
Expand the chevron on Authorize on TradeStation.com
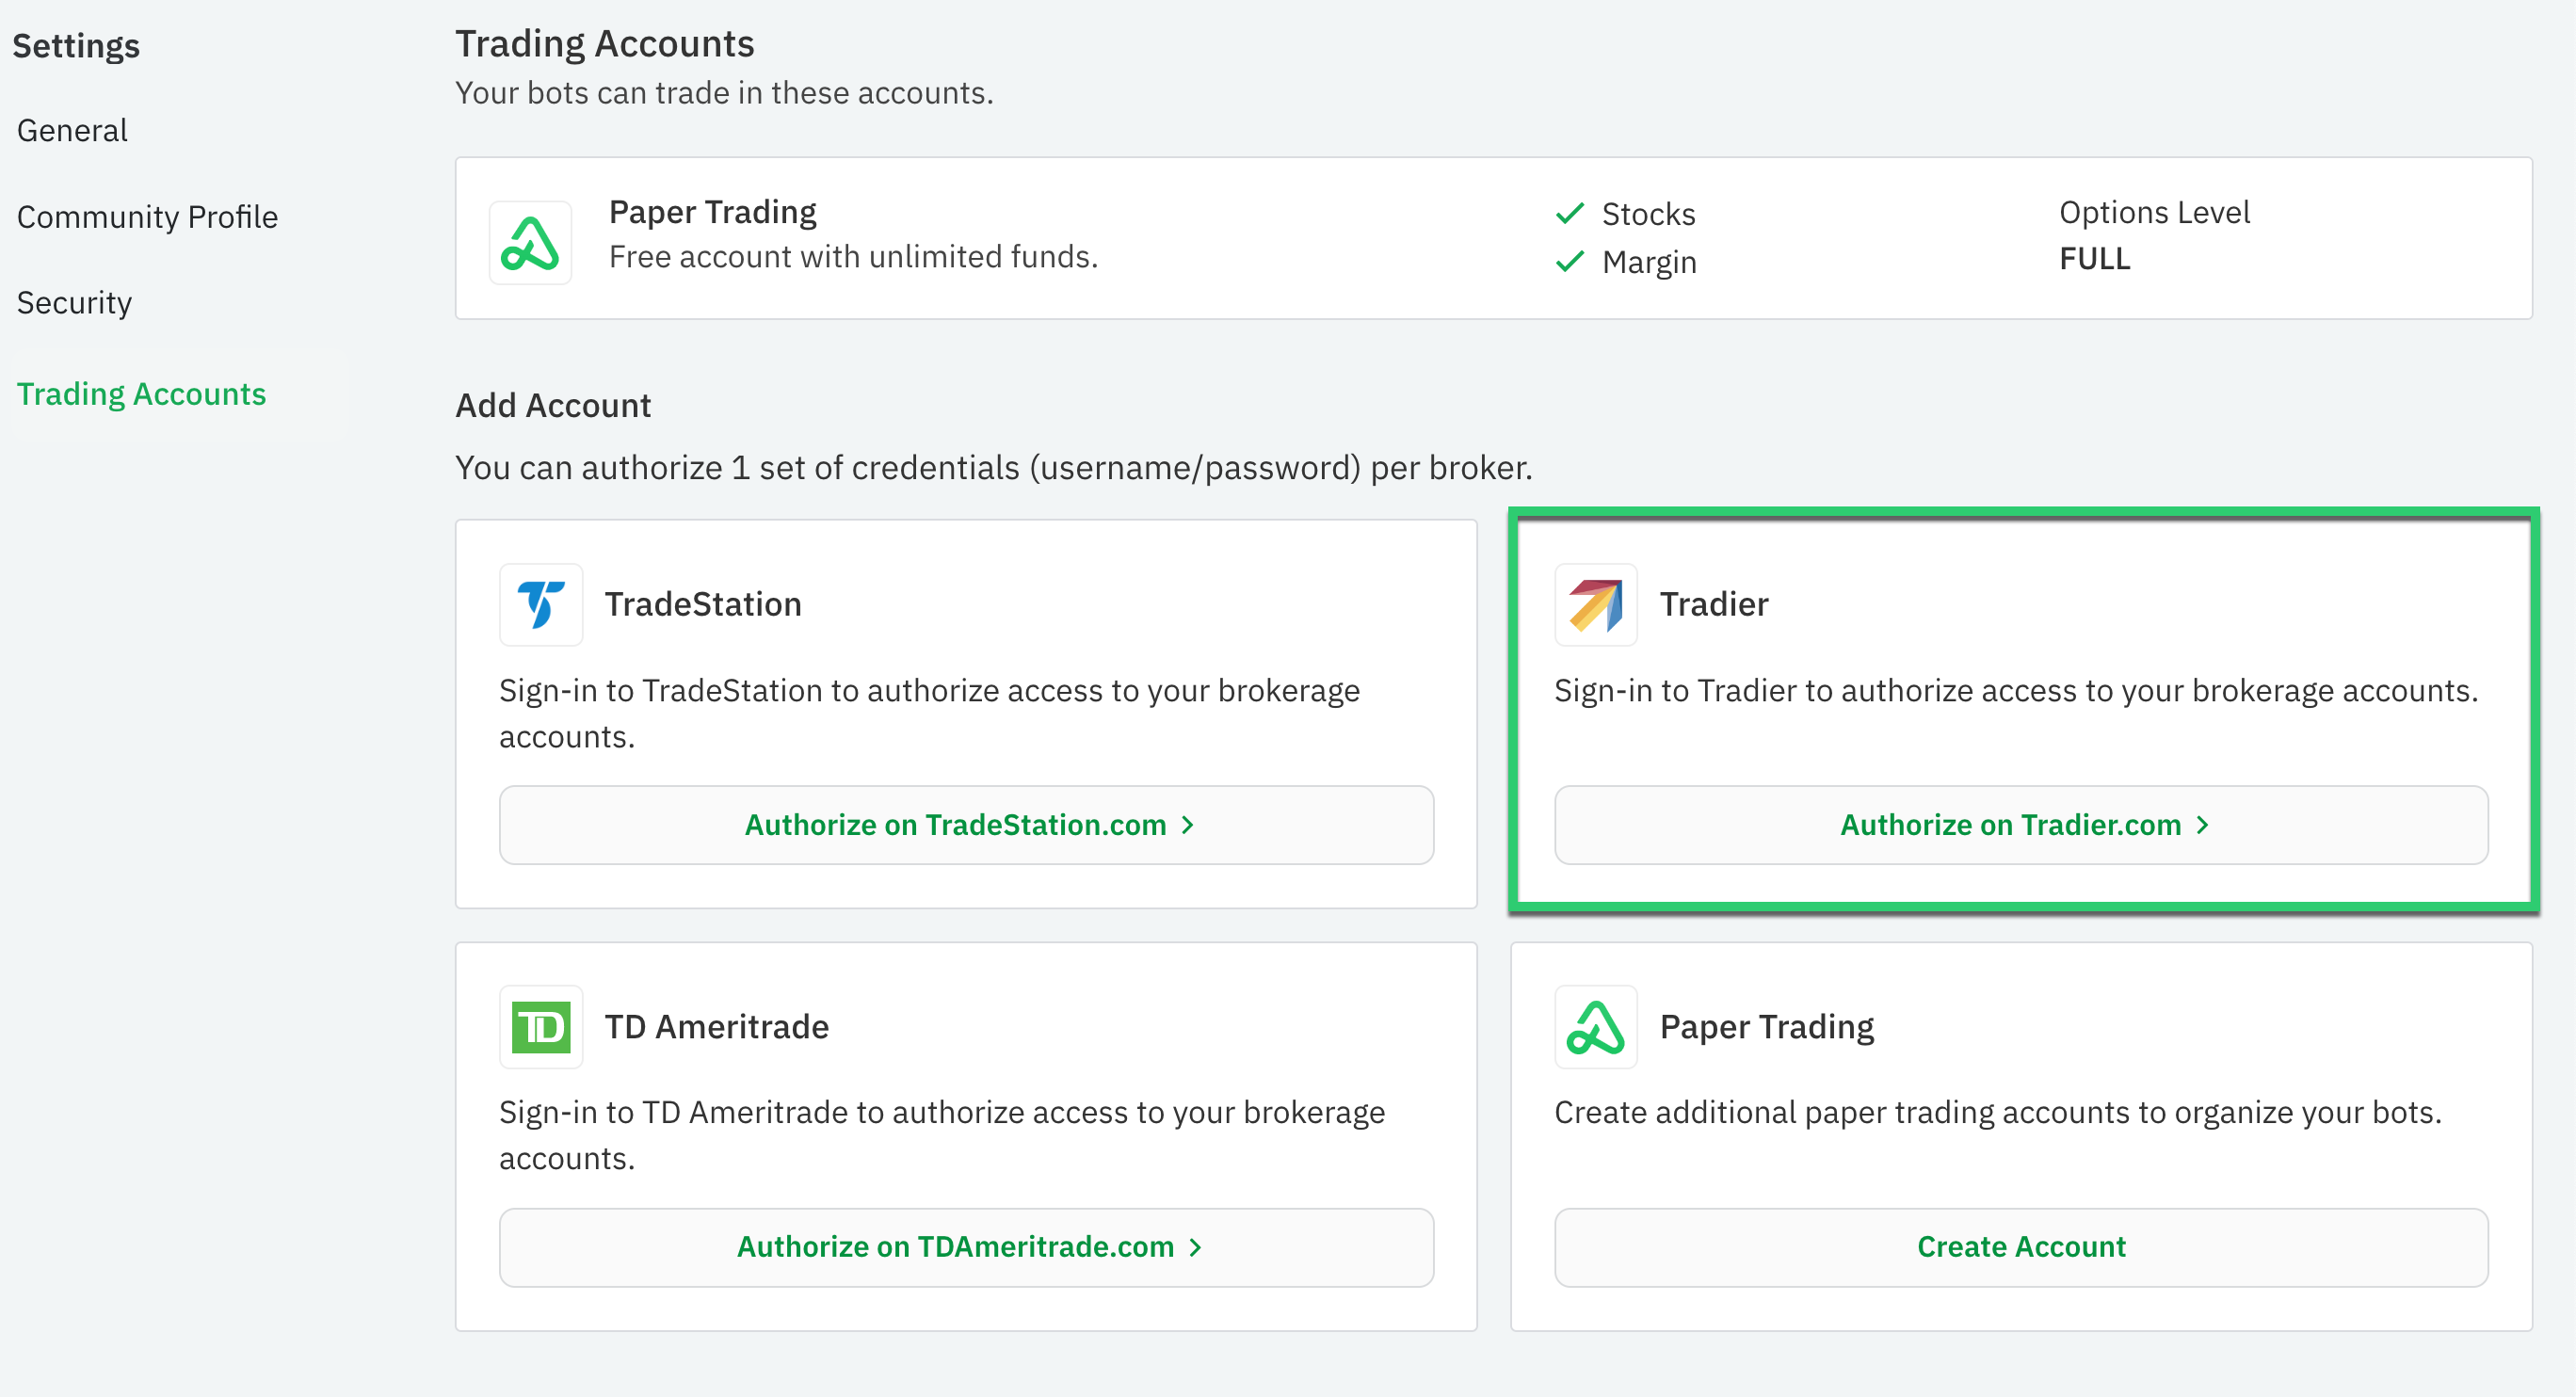[1188, 825]
